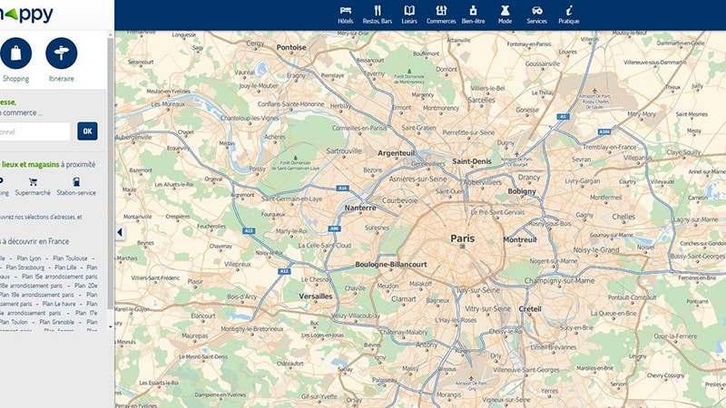The height and width of the screenshot is (408, 726).
Task: Open the Plan Toulon link
Action: pyautogui.click(x=14, y=322)
